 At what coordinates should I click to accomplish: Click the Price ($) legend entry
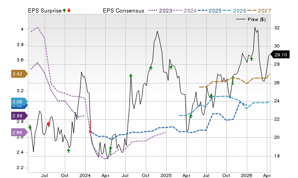[x=251, y=20]
